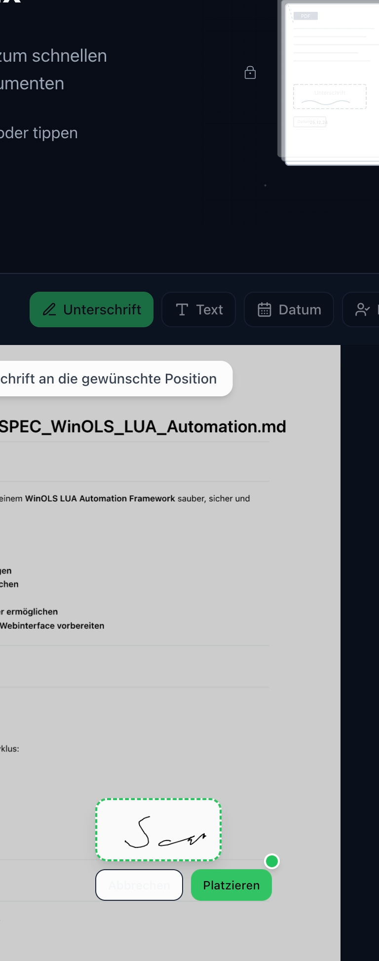Choose the Datum tool
Screen dimensions: 379x961
tap(289, 309)
